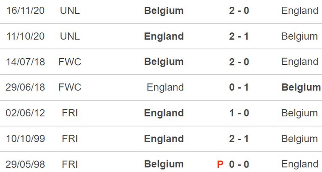Select home team England in the 10/10/99 row
322x172 pixels.
[x=164, y=139]
